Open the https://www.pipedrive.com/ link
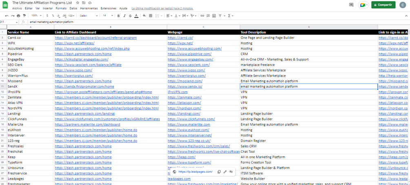This screenshot has height=185, width=410. click(x=190, y=54)
